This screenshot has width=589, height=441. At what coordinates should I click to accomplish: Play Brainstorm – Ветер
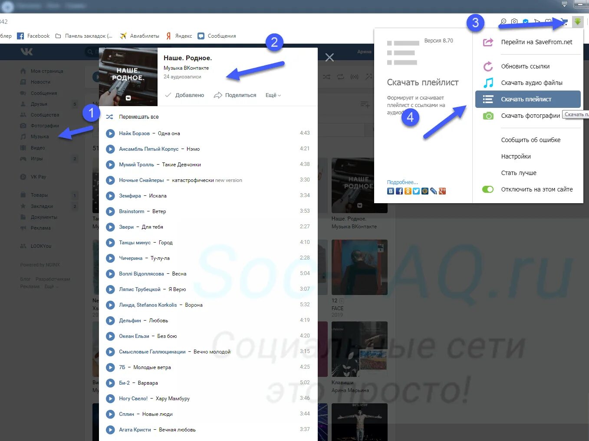[x=110, y=211]
